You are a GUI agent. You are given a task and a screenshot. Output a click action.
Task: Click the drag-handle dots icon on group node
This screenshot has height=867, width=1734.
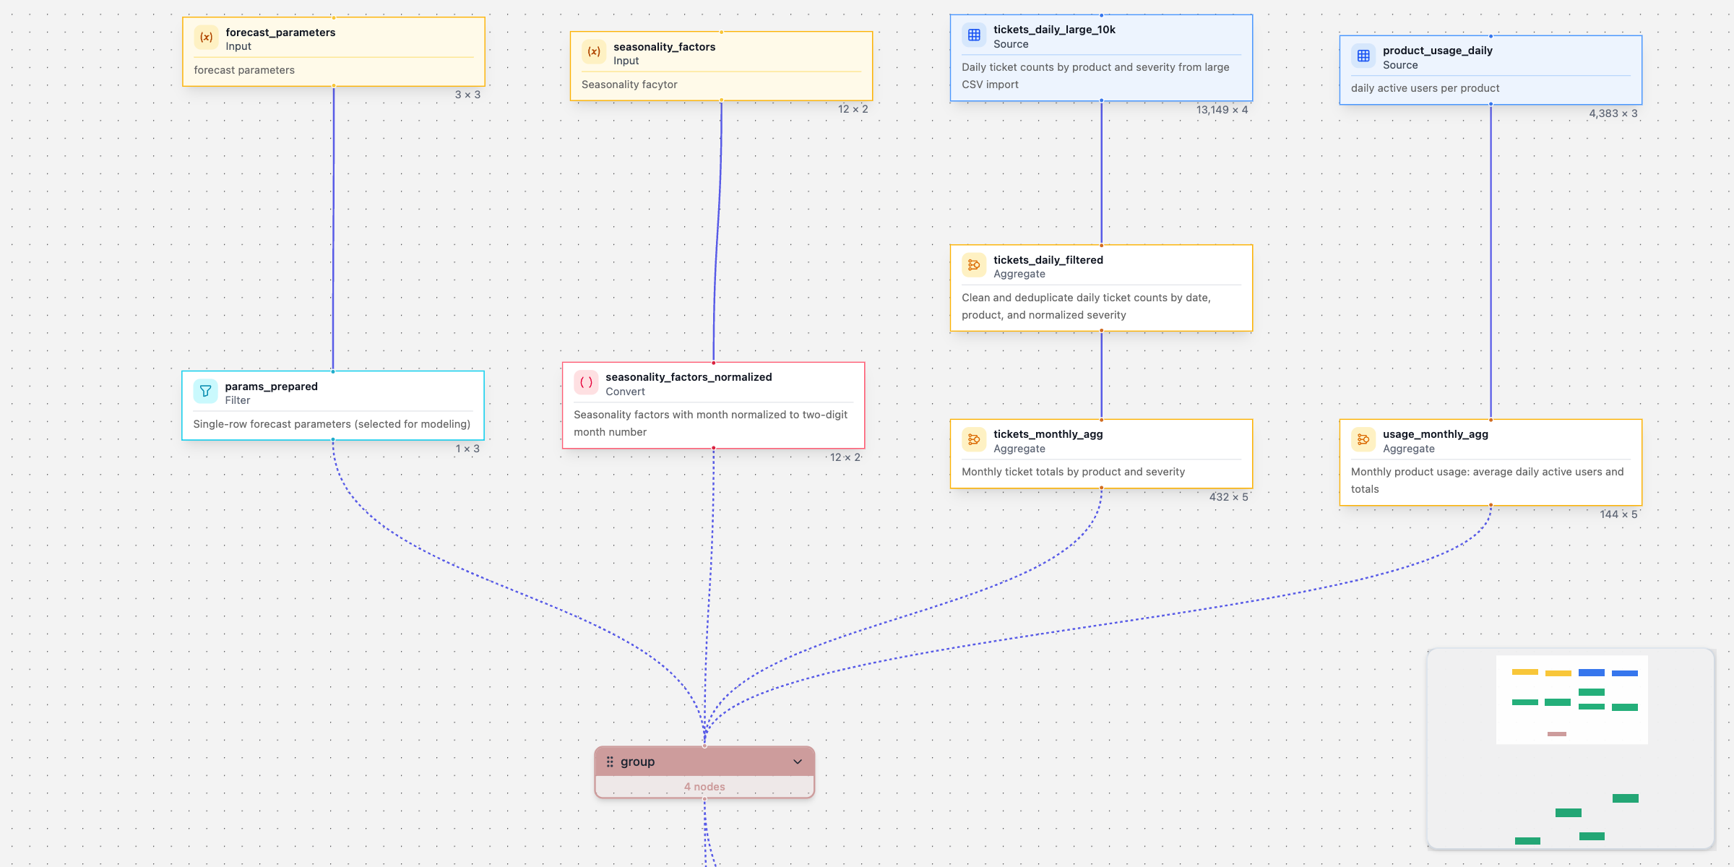pyautogui.click(x=611, y=761)
